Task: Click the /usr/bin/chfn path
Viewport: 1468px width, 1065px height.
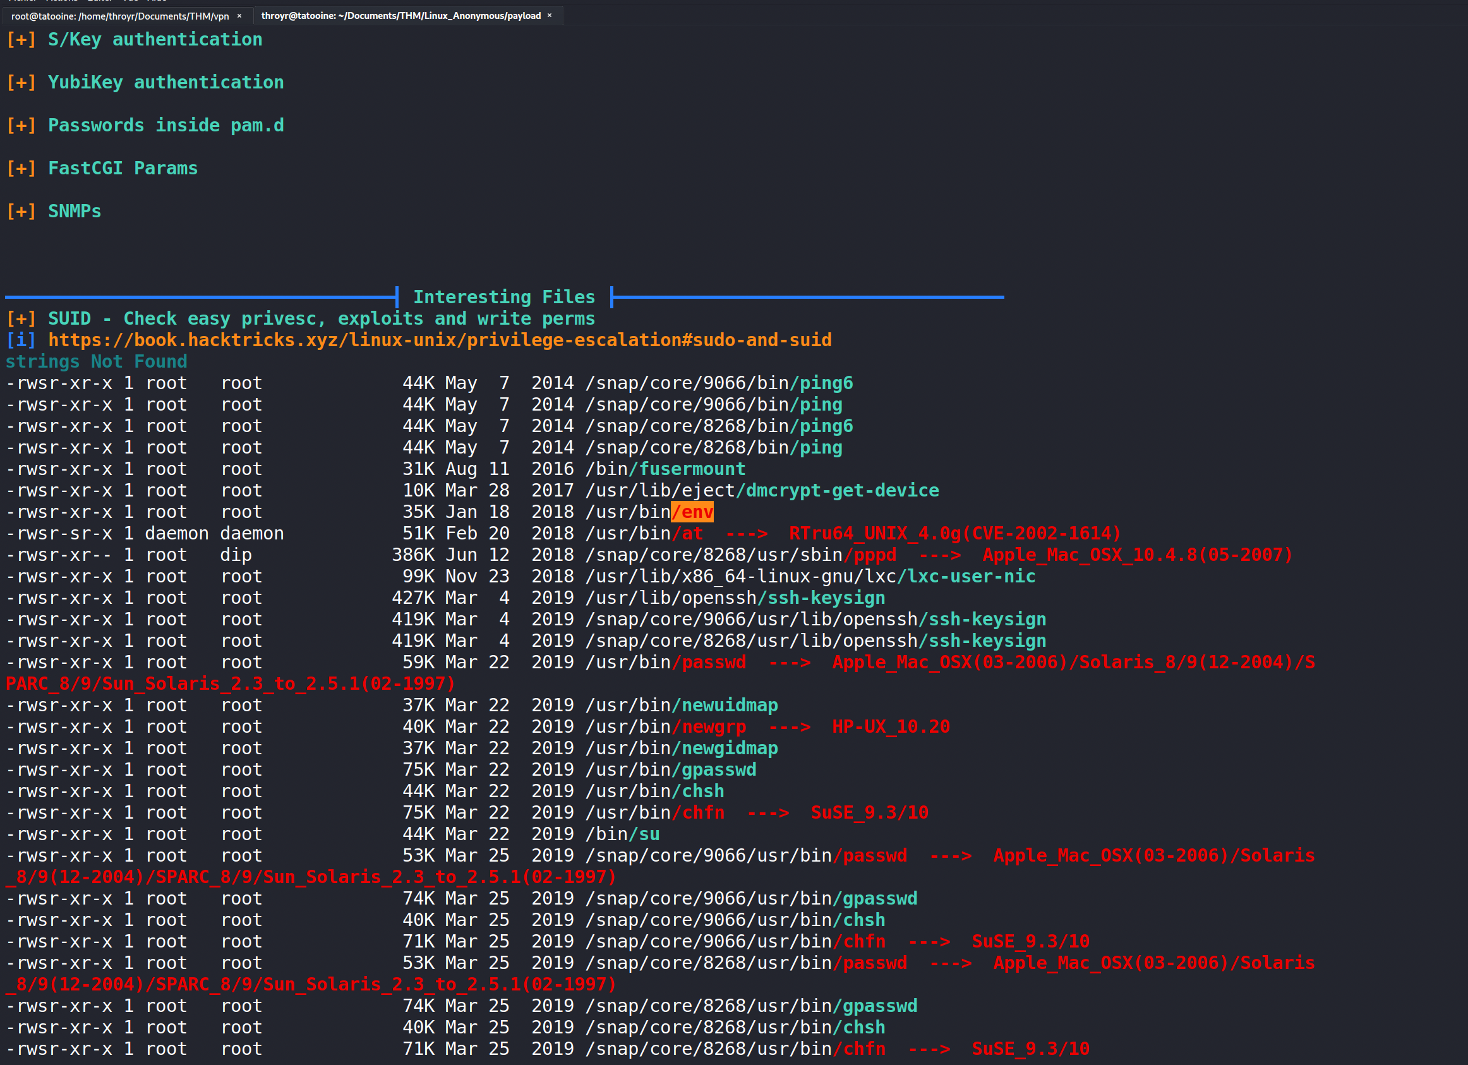Action: pos(654,812)
